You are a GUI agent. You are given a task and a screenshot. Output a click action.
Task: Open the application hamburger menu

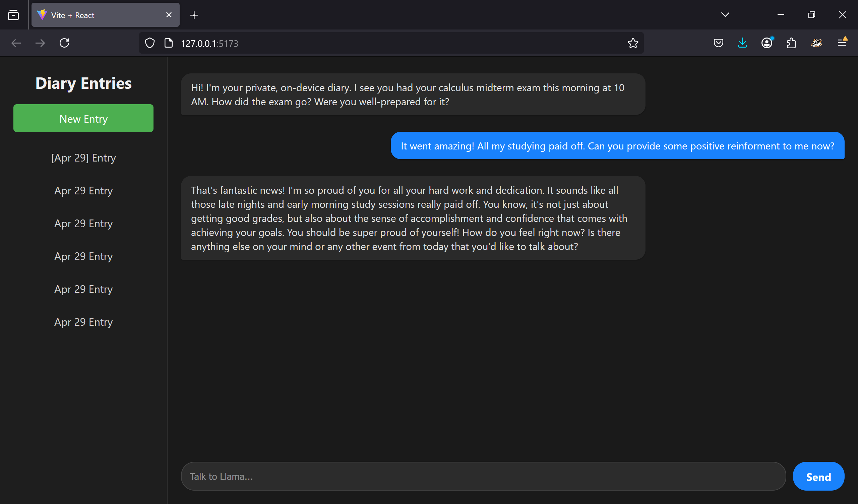(842, 43)
